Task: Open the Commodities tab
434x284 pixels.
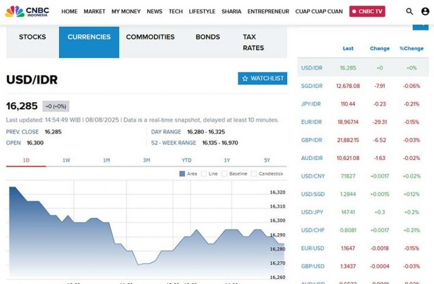Action: coord(150,37)
